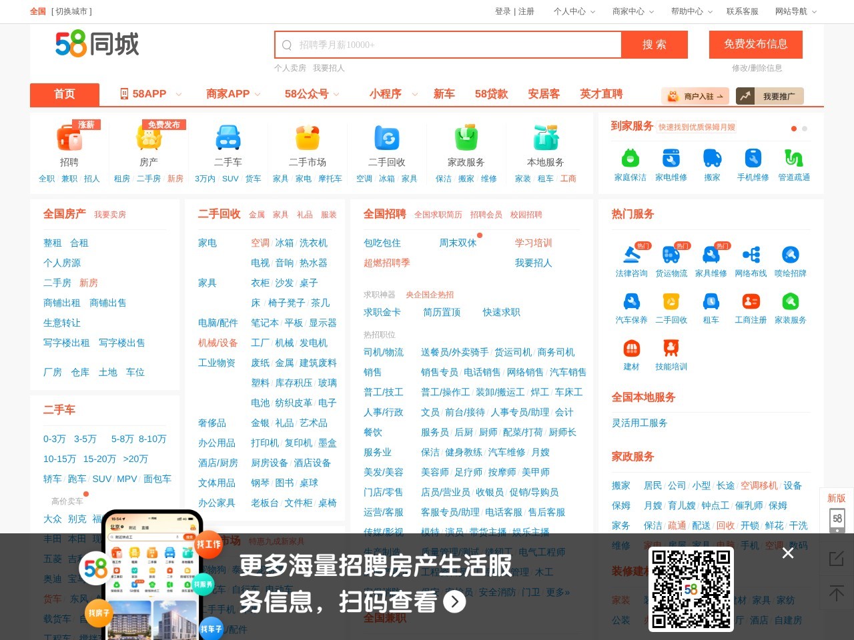The height and width of the screenshot is (640, 854).
Task: Select the 手机维修 phone repair icon
Action: (753, 158)
